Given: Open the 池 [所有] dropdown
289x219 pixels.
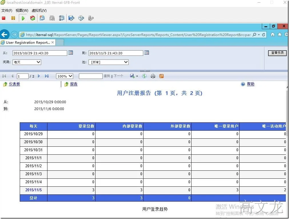Looking at the screenshot, I should (x=108, y=62).
